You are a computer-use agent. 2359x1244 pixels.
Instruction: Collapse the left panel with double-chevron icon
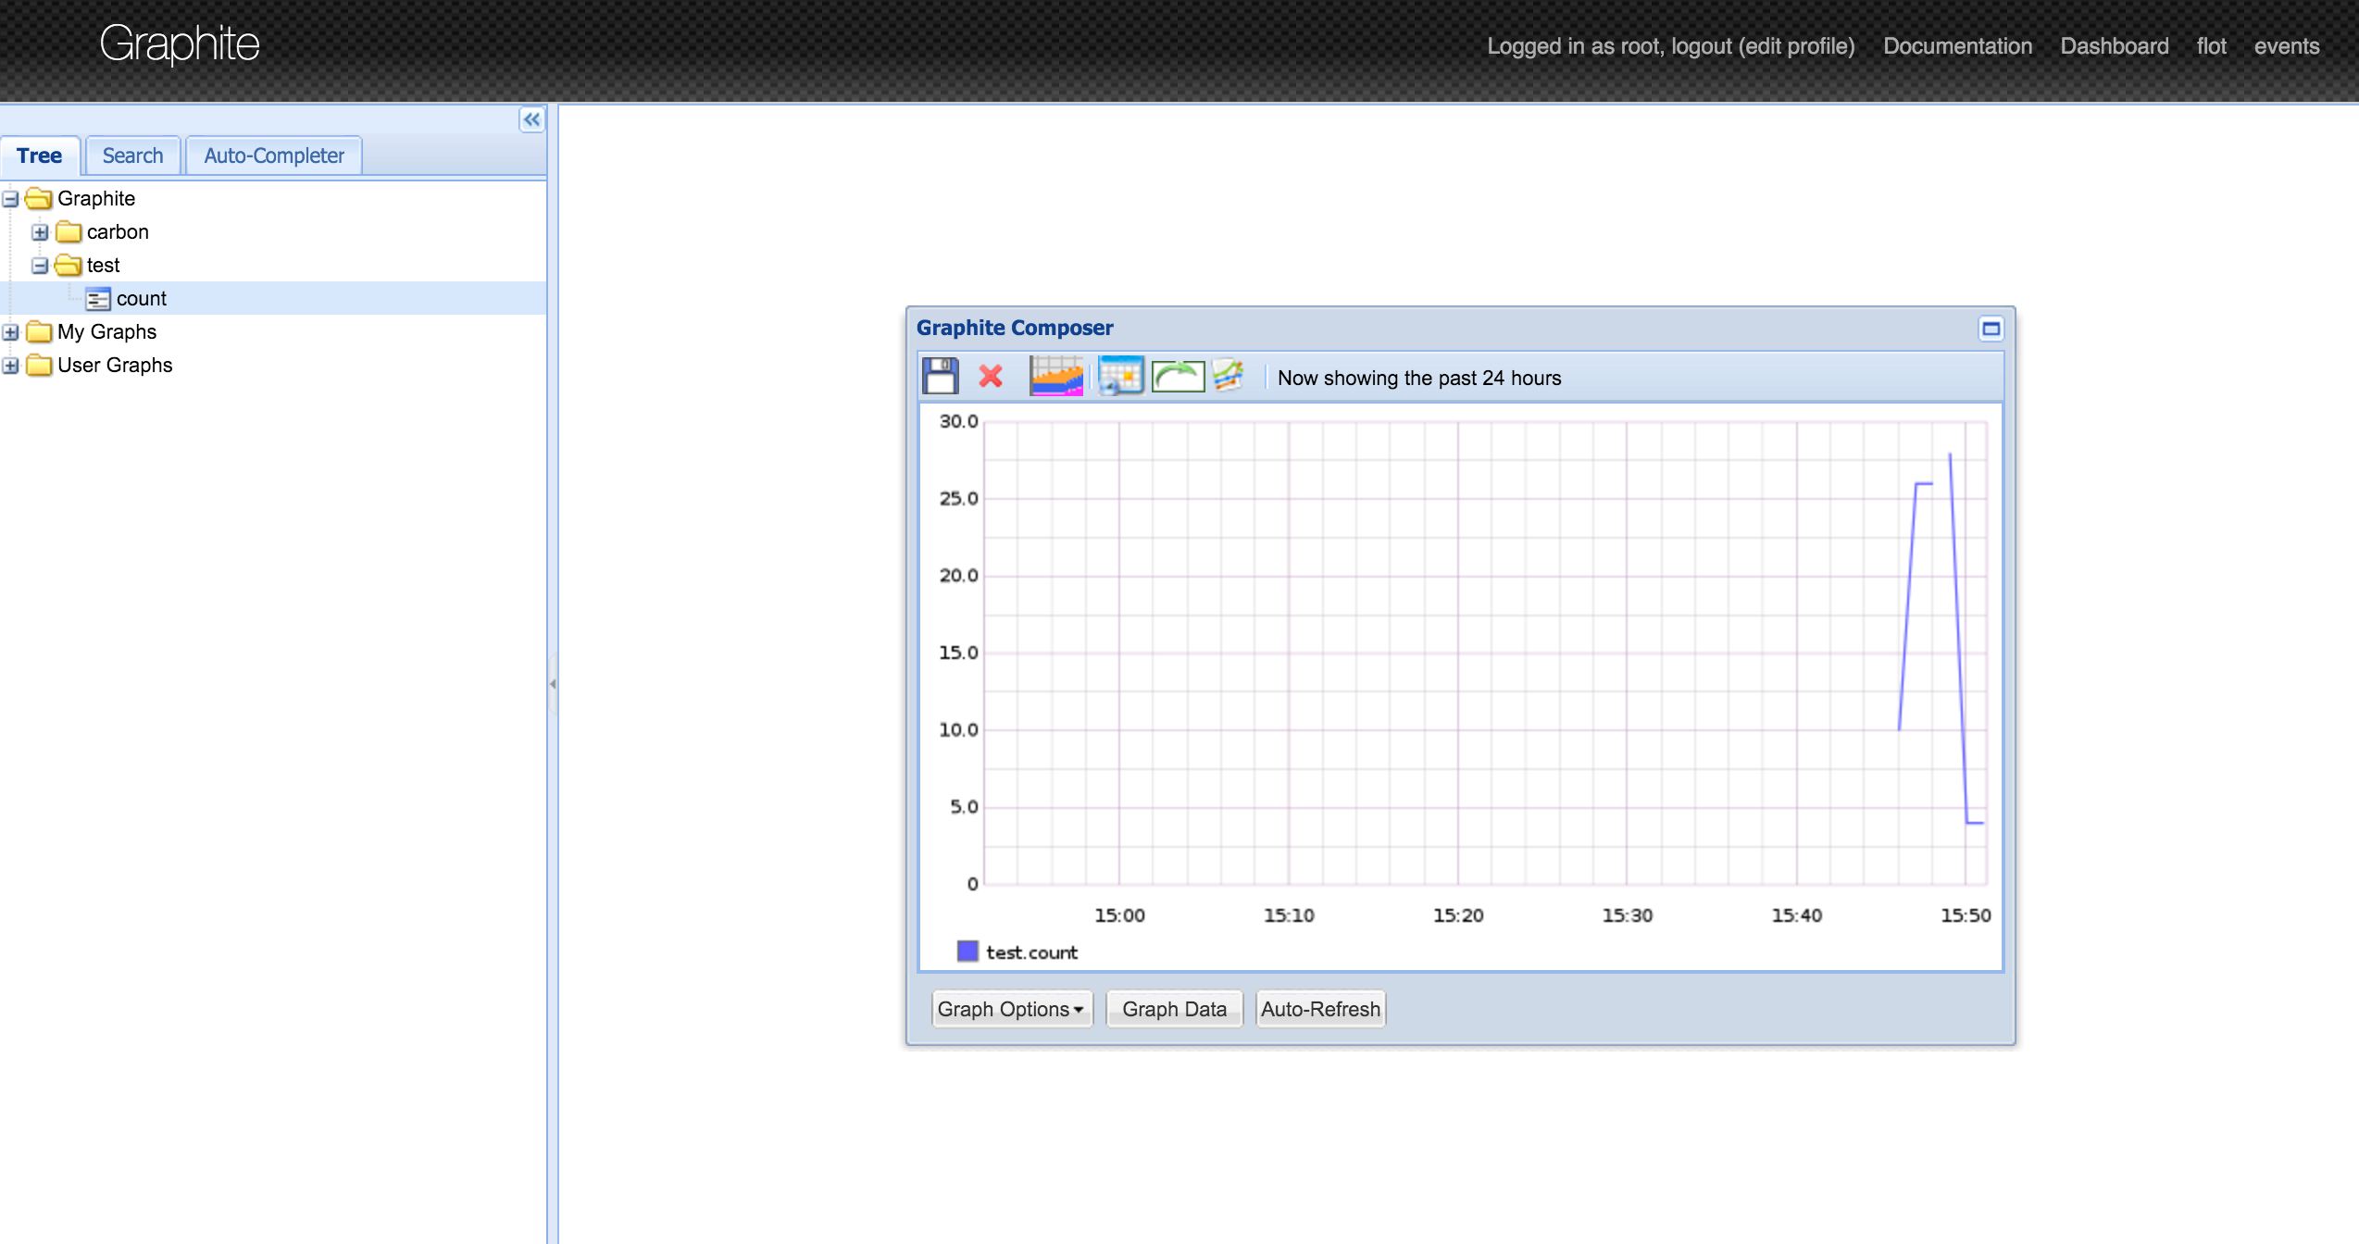[x=531, y=119]
